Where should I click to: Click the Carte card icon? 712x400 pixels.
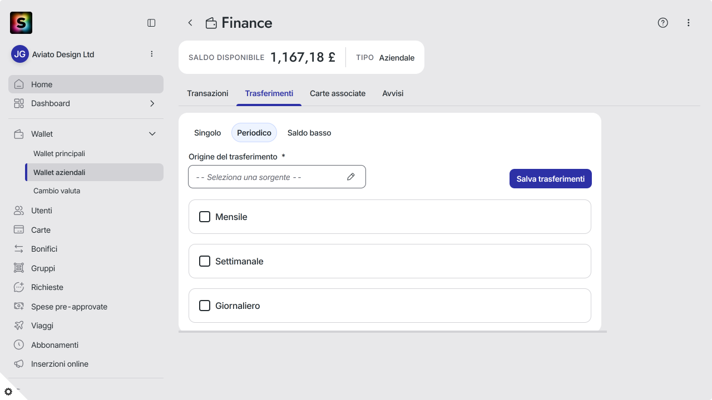pos(19,230)
